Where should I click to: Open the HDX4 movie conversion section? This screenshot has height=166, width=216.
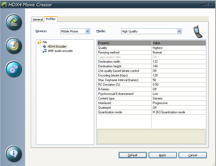pos(14,22)
